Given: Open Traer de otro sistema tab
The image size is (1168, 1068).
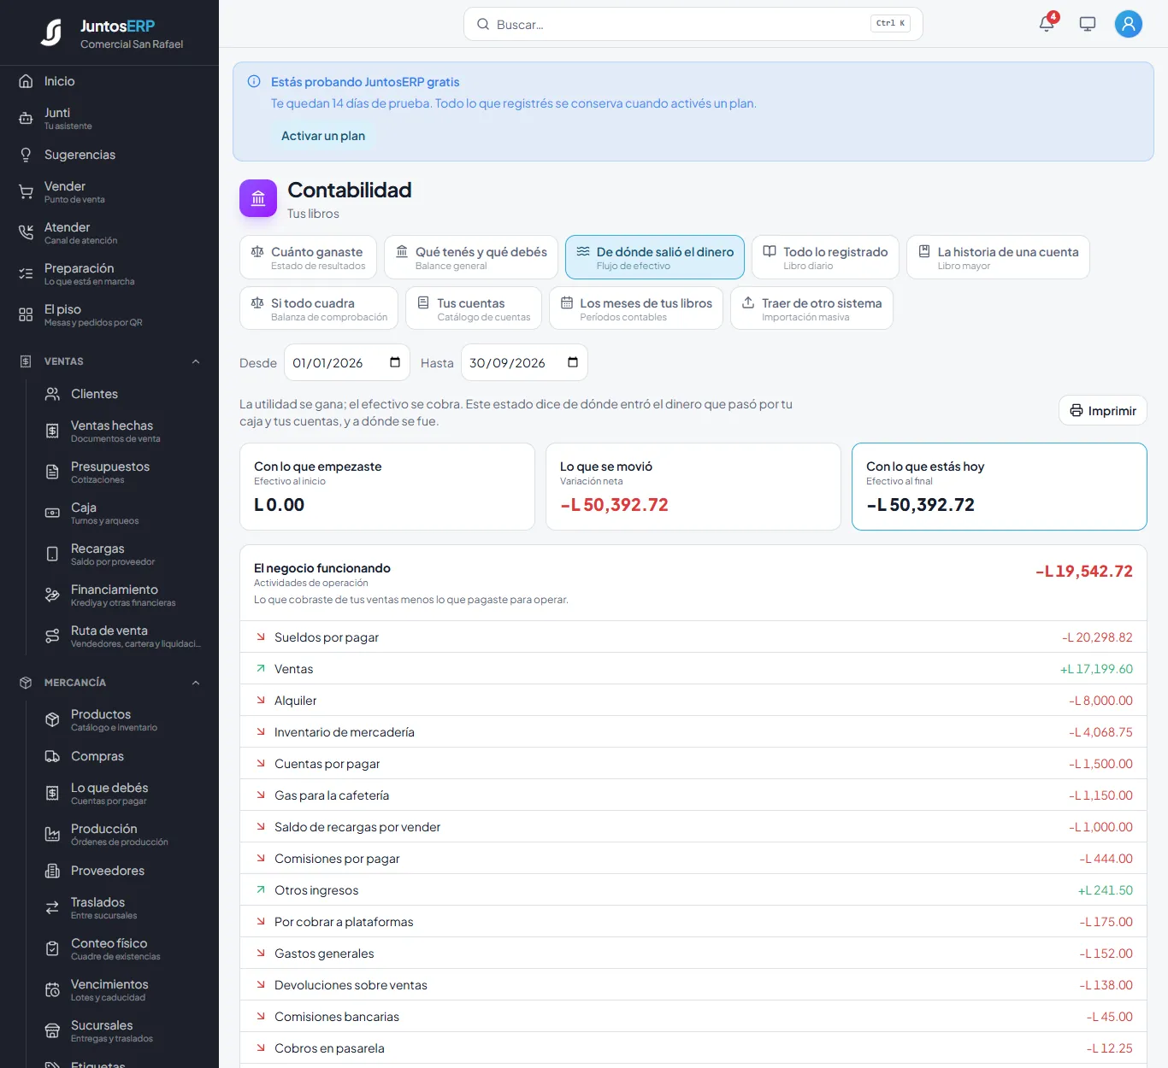Looking at the screenshot, I should click(x=811, y=308).
